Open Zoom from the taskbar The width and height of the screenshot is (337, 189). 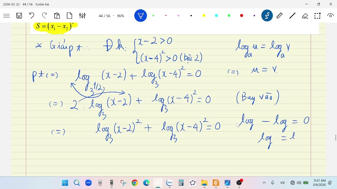88,183
